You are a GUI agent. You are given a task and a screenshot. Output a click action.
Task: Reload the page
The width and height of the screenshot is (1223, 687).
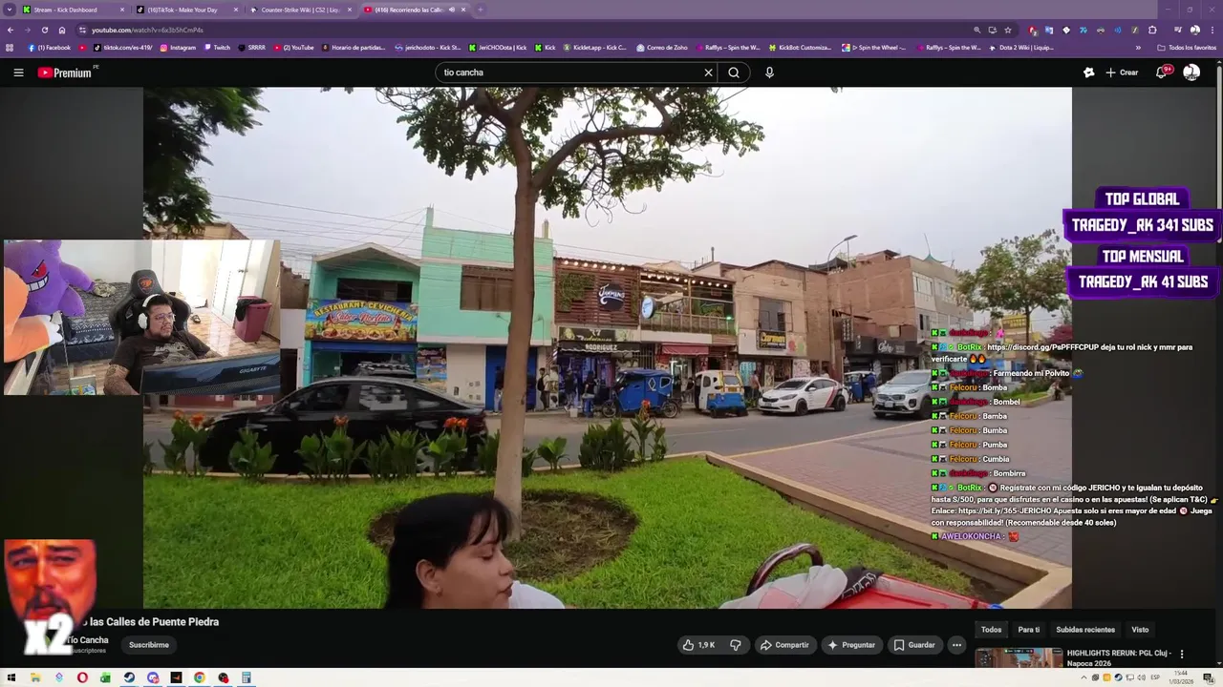(44, 30)
